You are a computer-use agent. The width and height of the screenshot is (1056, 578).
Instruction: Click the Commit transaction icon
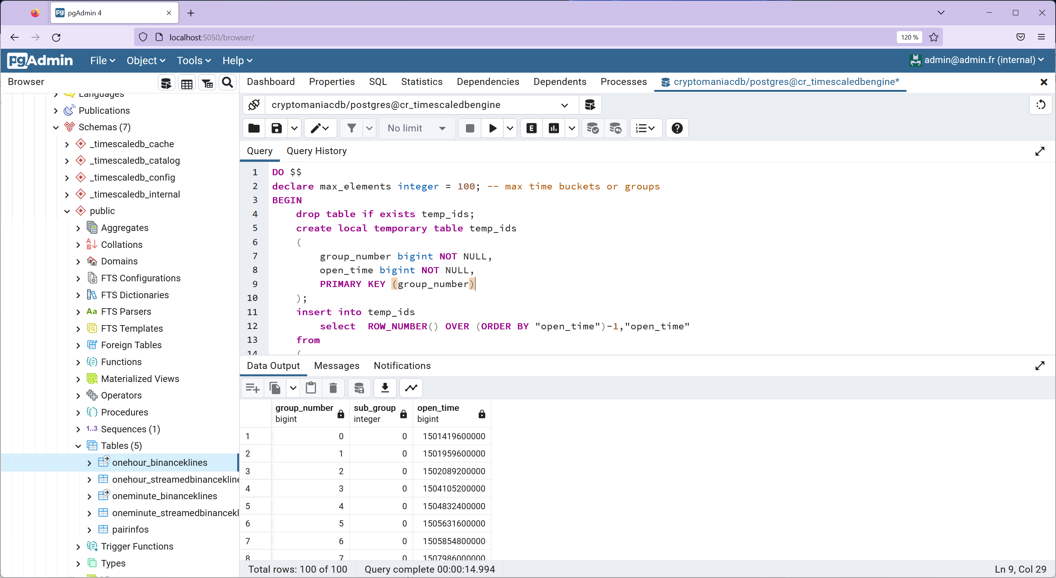click(593, 128)
